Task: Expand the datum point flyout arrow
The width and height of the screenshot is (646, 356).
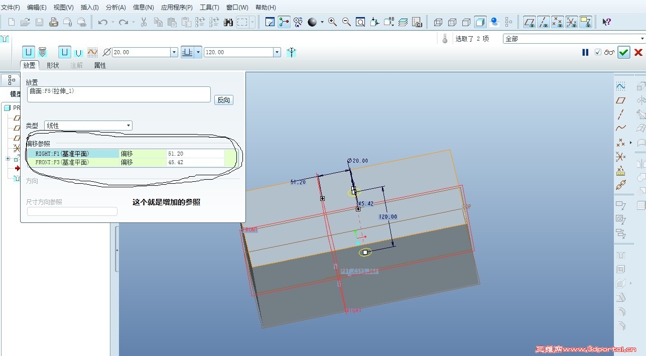Action: [630, 143]
